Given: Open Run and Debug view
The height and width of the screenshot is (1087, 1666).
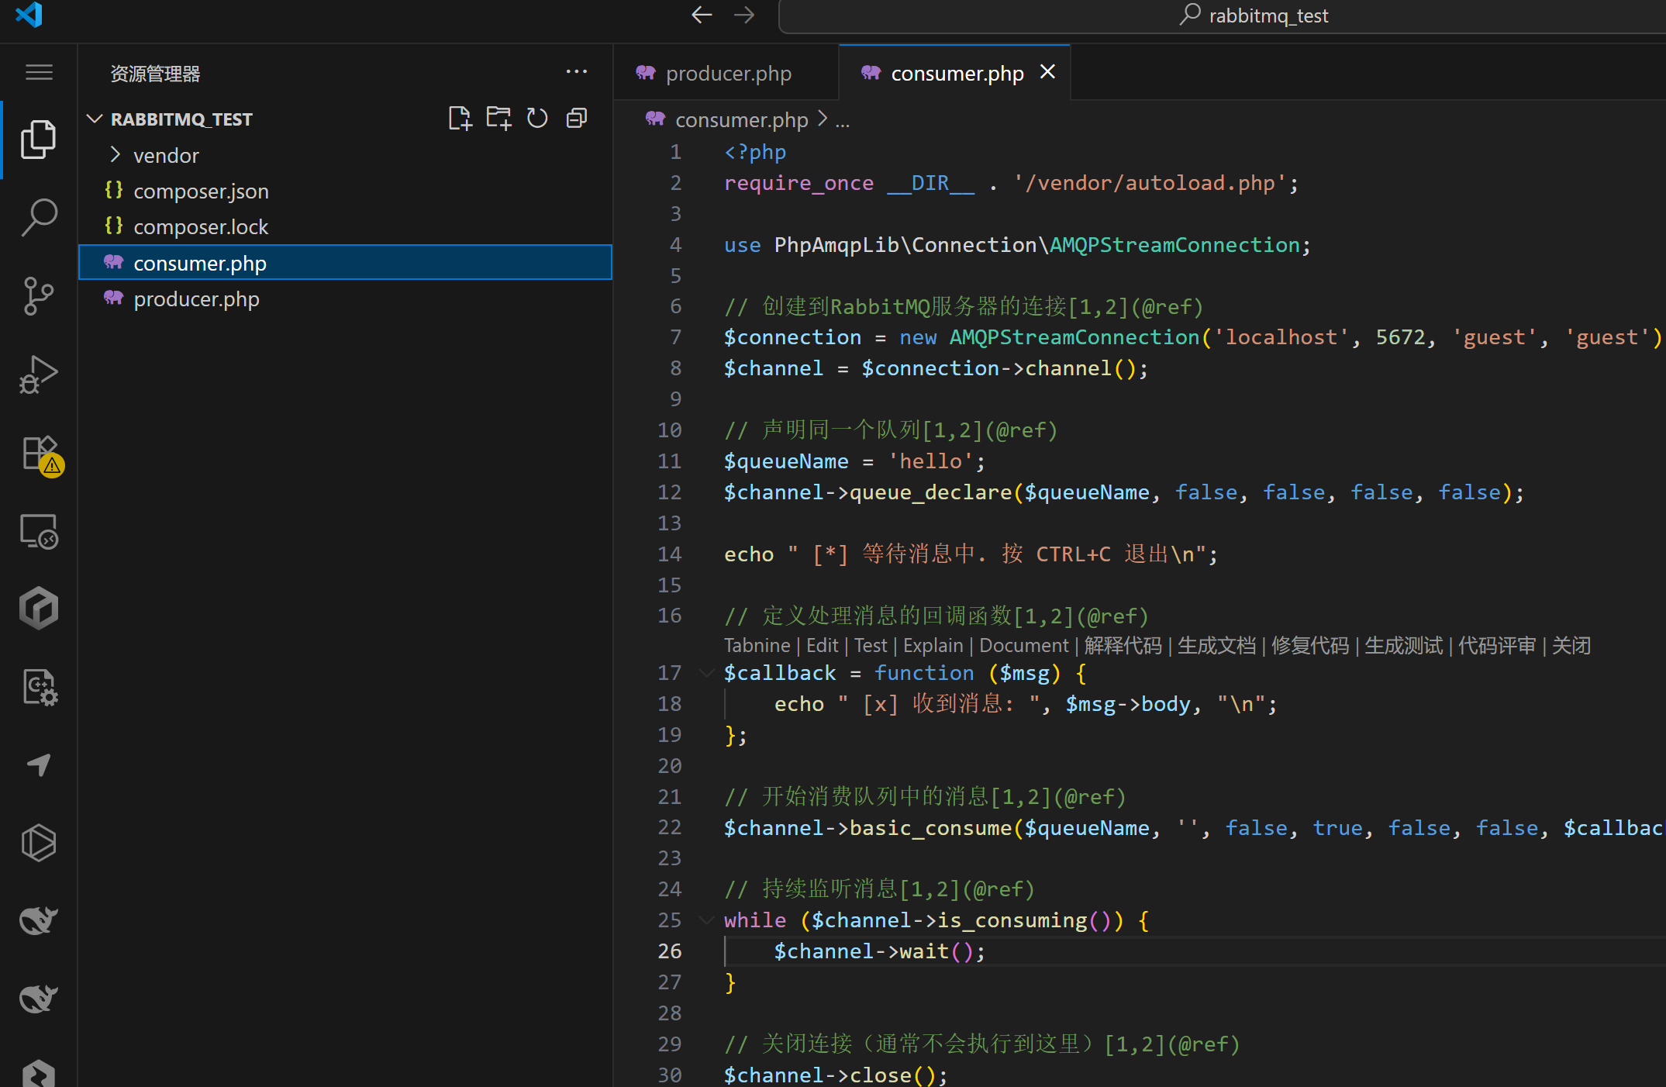Looking at the screenshot, I should pyautogui.click(x=39, y=374).
